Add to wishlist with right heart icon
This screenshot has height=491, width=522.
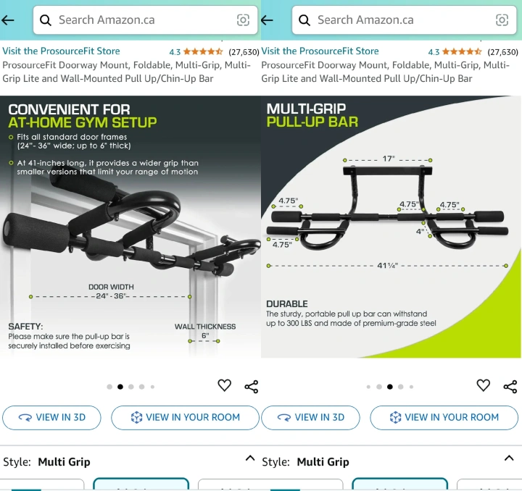(x=484, y=385)
